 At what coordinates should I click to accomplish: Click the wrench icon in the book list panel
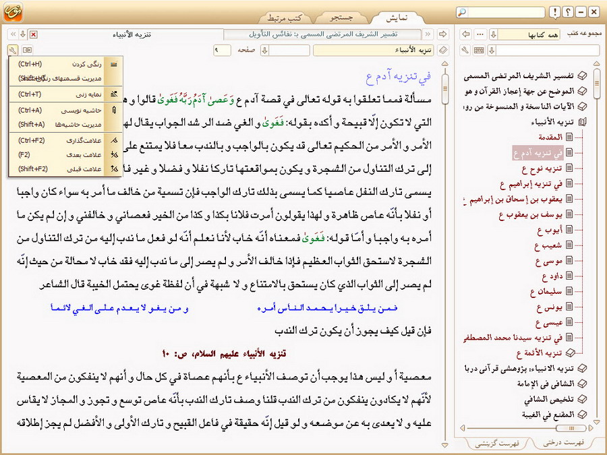(465, 51)
